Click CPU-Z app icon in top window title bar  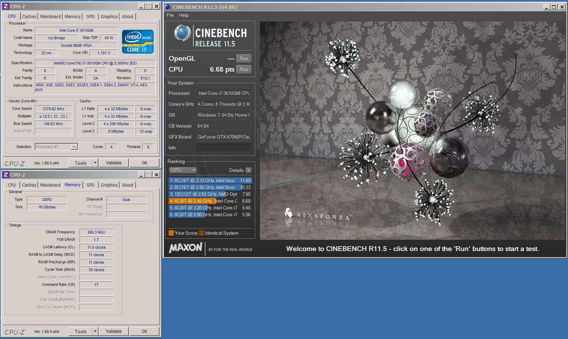click(x=5, y=6)
